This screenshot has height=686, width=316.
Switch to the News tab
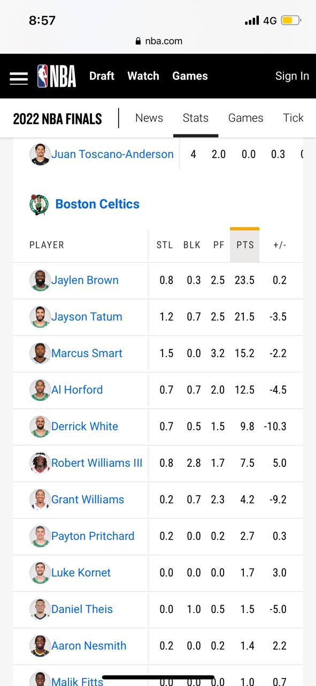[x=149, y=118]
